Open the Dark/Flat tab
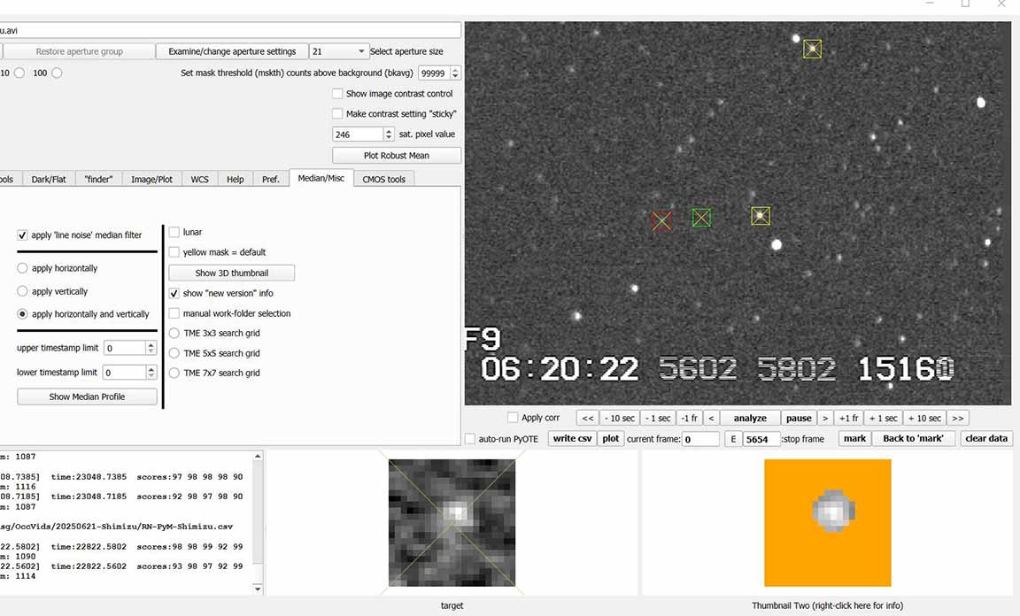Image resolution: width=1020 pixels, height=616 pixels. pos(49,180)
